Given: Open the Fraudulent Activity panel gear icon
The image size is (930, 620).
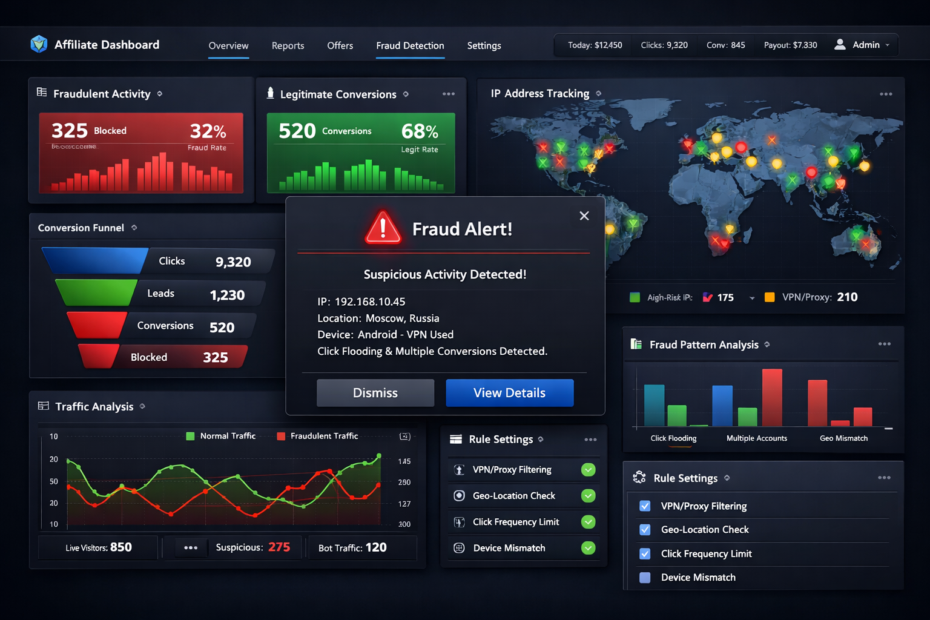Looking at the screenshot, I should click(159, 94).
